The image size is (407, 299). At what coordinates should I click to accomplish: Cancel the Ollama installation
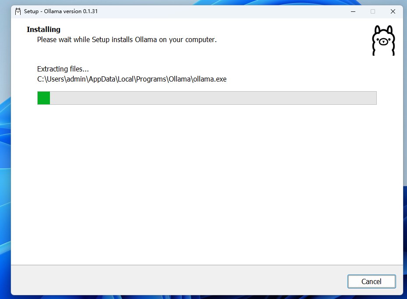372,281
